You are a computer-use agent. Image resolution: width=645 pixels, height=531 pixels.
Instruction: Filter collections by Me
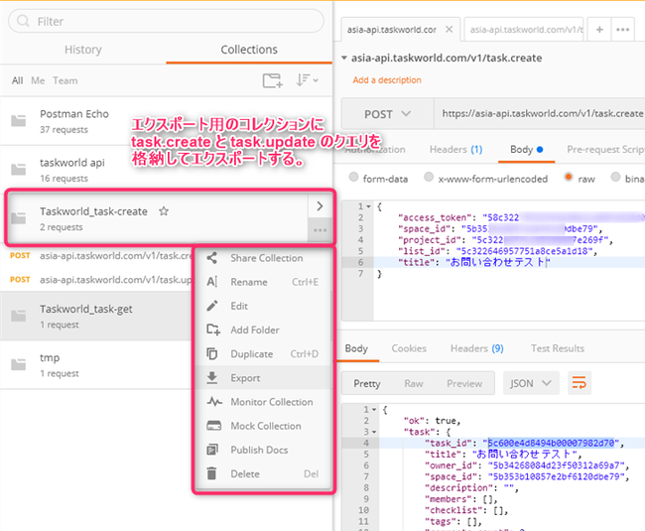[x=38, y=80]
